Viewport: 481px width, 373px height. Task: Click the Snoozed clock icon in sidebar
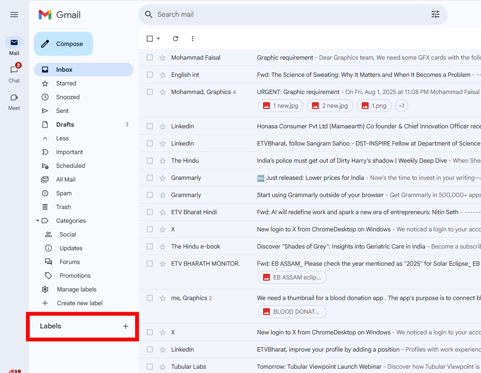coord(45,97)
